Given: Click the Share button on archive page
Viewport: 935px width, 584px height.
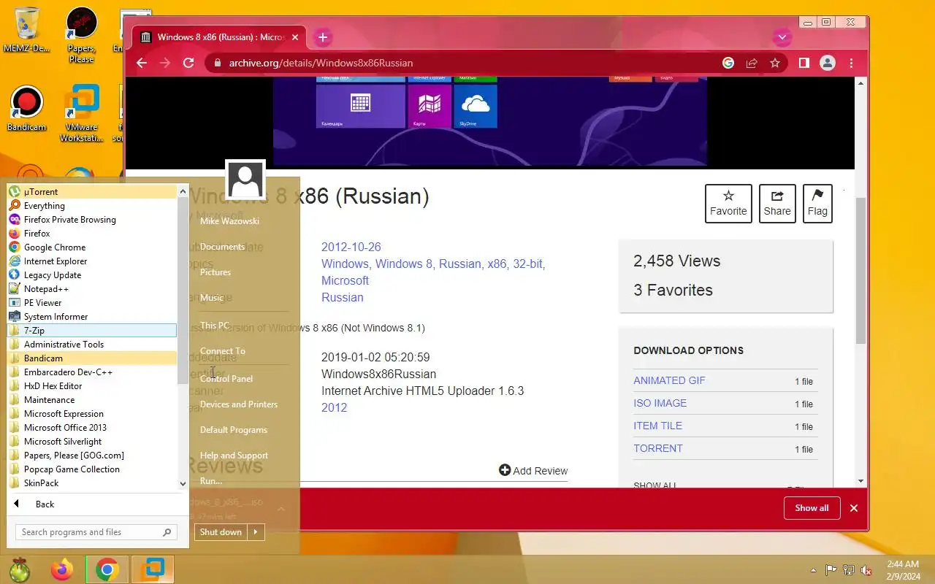Looking at the screenshot, I should click(x=777, y=204).
